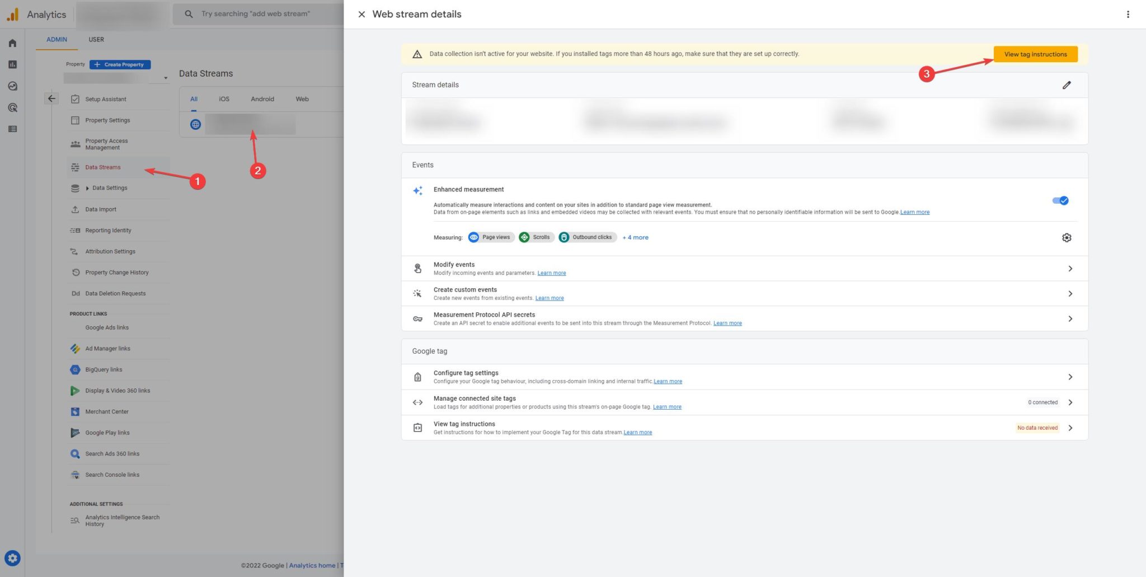Open the Modify events row via its chevron

1070,268
